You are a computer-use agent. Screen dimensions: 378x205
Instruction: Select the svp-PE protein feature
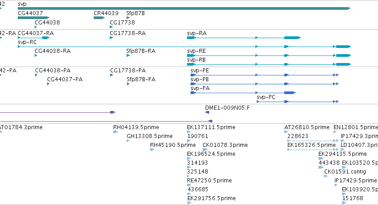click(x=264, y=75)
